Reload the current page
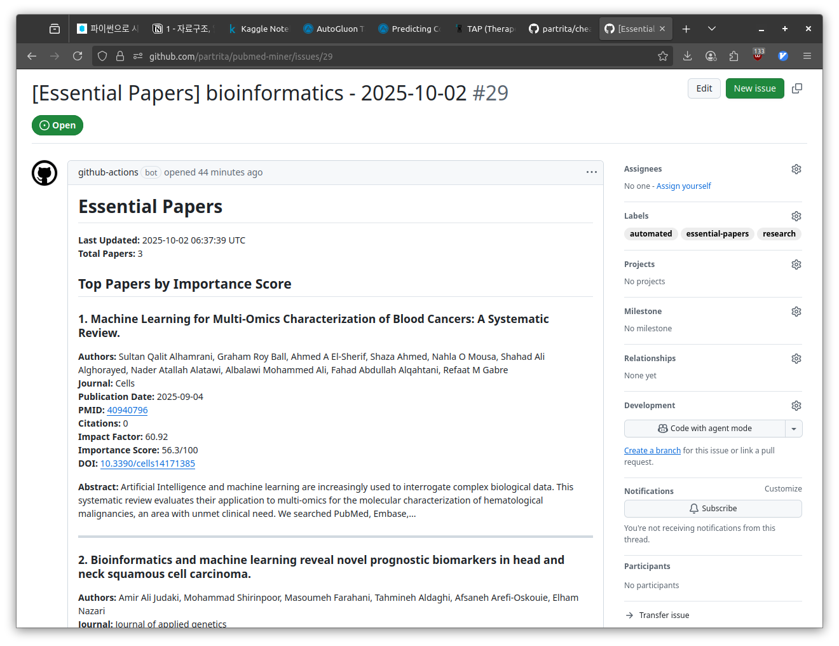 coord(78,56)
